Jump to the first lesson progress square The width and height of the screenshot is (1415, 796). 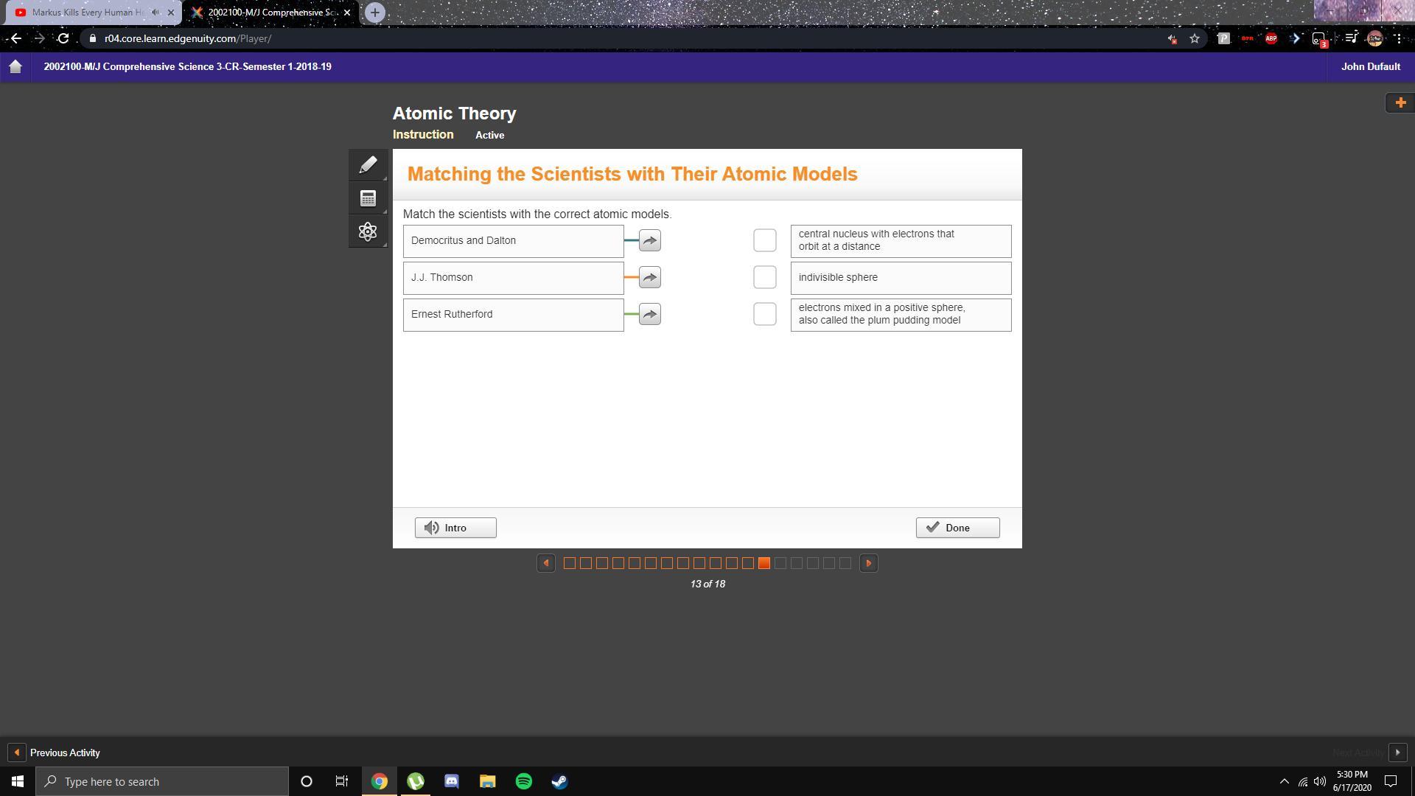[569, 563]
